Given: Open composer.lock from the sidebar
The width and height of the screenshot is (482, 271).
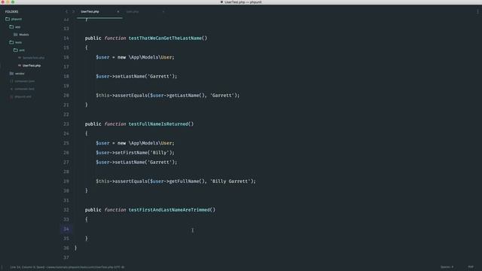Looking at the screenshot, I should coord(22,89).
